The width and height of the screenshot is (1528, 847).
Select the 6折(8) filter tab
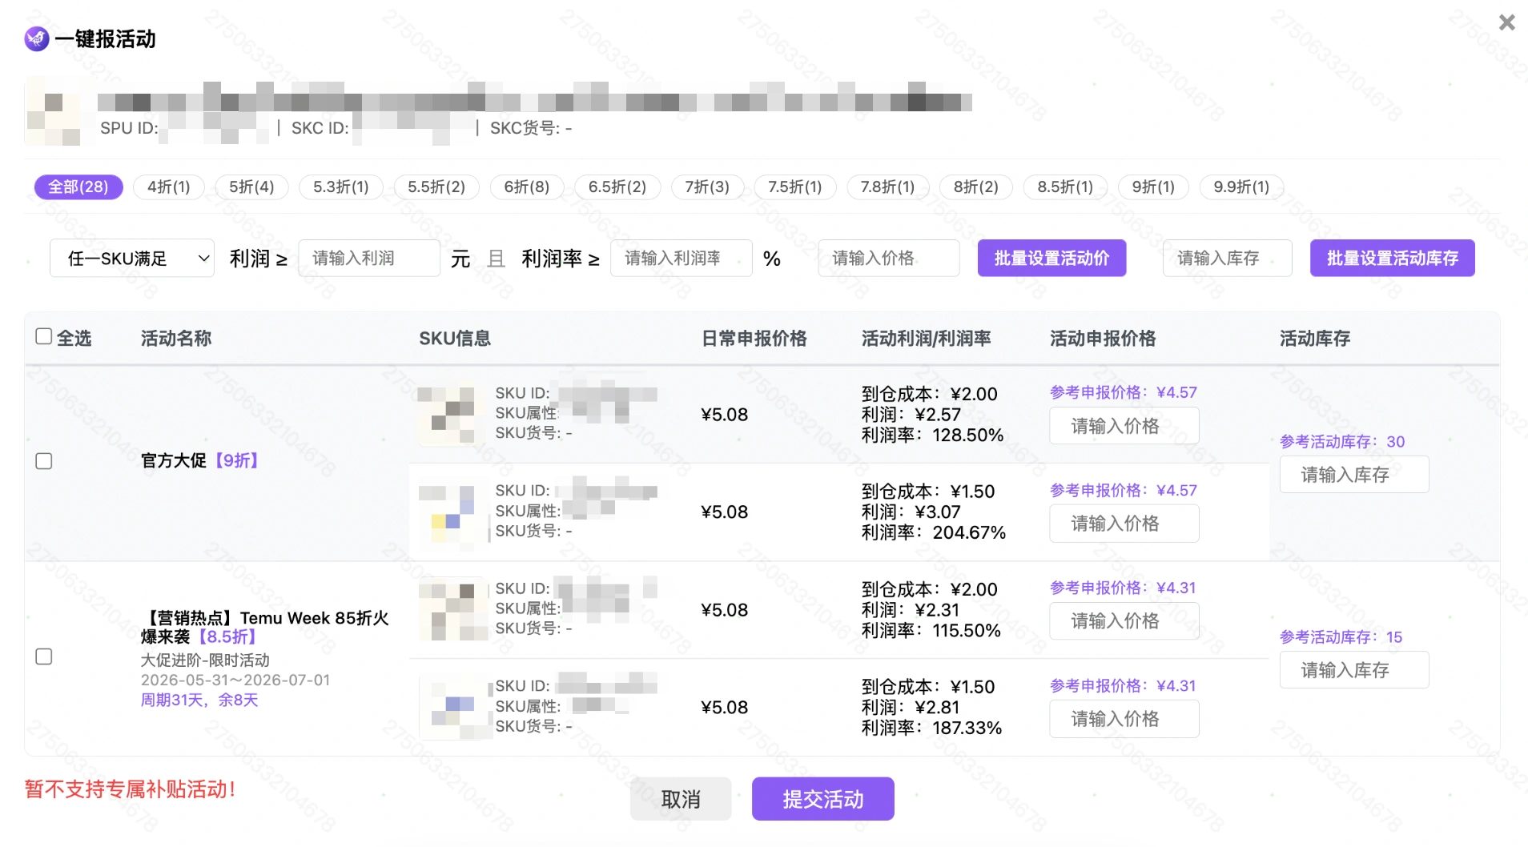pyautogui.click(x=527, y=187)
